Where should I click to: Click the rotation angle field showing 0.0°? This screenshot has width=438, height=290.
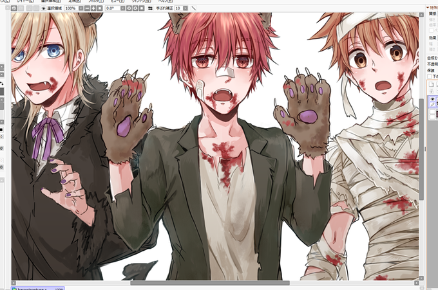(113, 8)
